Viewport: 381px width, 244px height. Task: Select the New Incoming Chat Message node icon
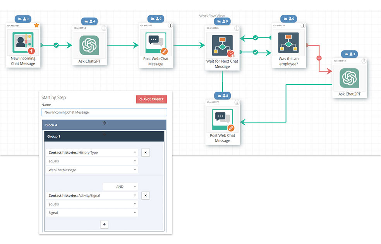(23, 43)
